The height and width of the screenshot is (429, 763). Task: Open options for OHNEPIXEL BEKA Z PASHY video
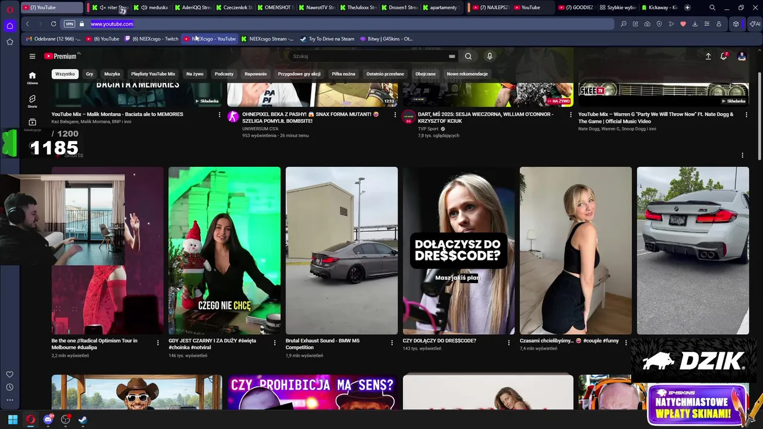[395, 114]
